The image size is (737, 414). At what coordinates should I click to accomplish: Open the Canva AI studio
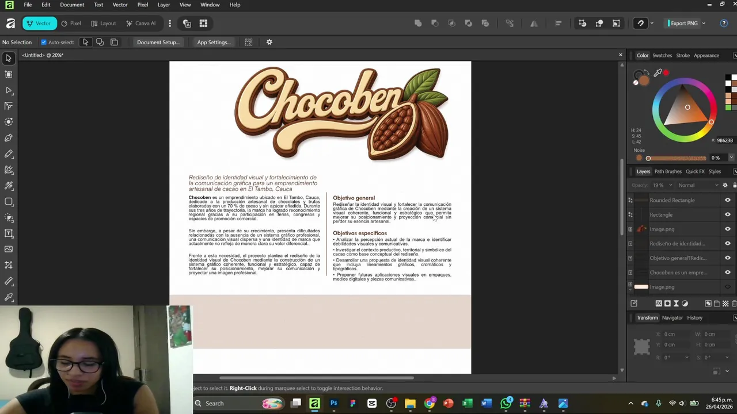click(x=140, y=24)
